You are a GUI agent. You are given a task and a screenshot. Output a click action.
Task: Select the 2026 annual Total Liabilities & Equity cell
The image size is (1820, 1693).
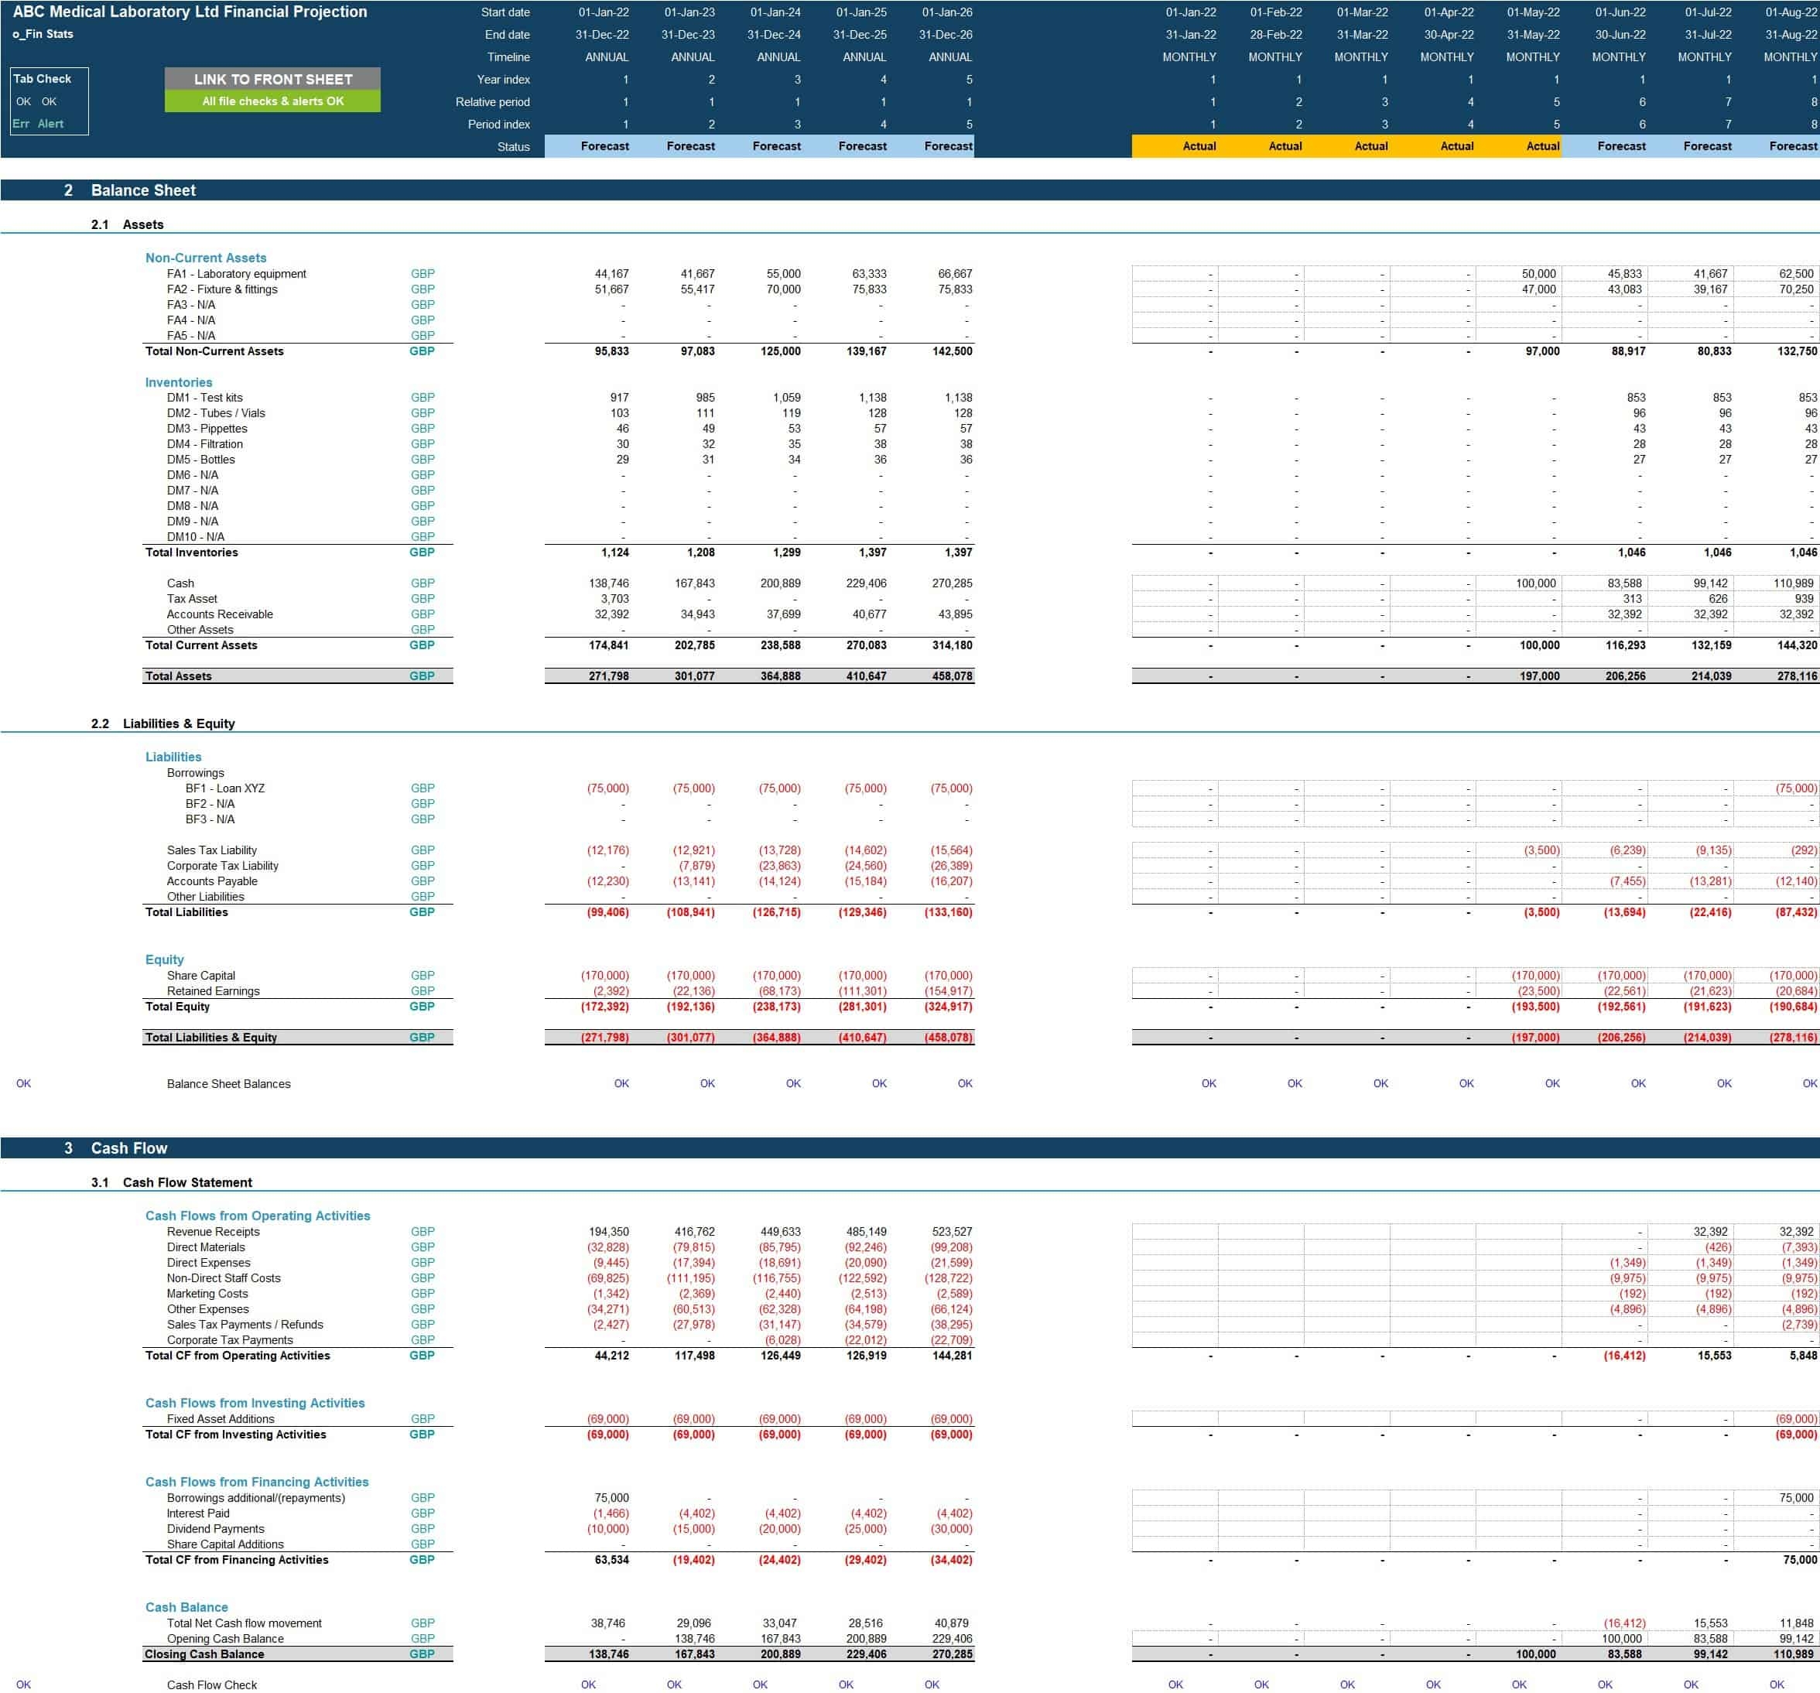coord(949,1038)
